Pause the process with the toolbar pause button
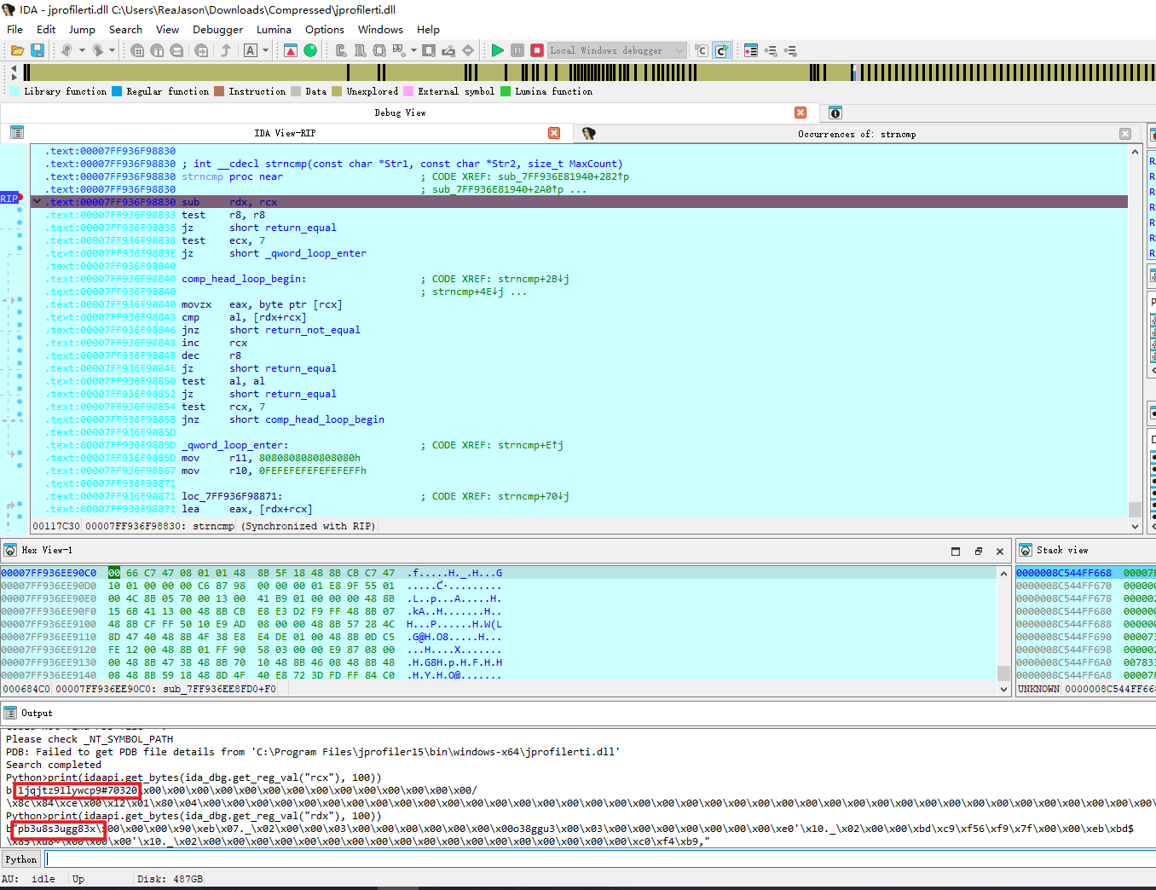 (x=517, y=50)
